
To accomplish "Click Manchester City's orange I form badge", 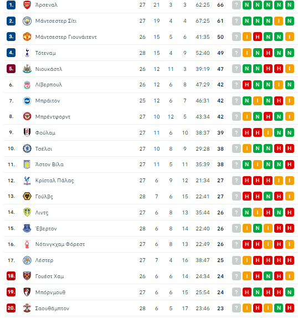I will [x=279, y=21].
